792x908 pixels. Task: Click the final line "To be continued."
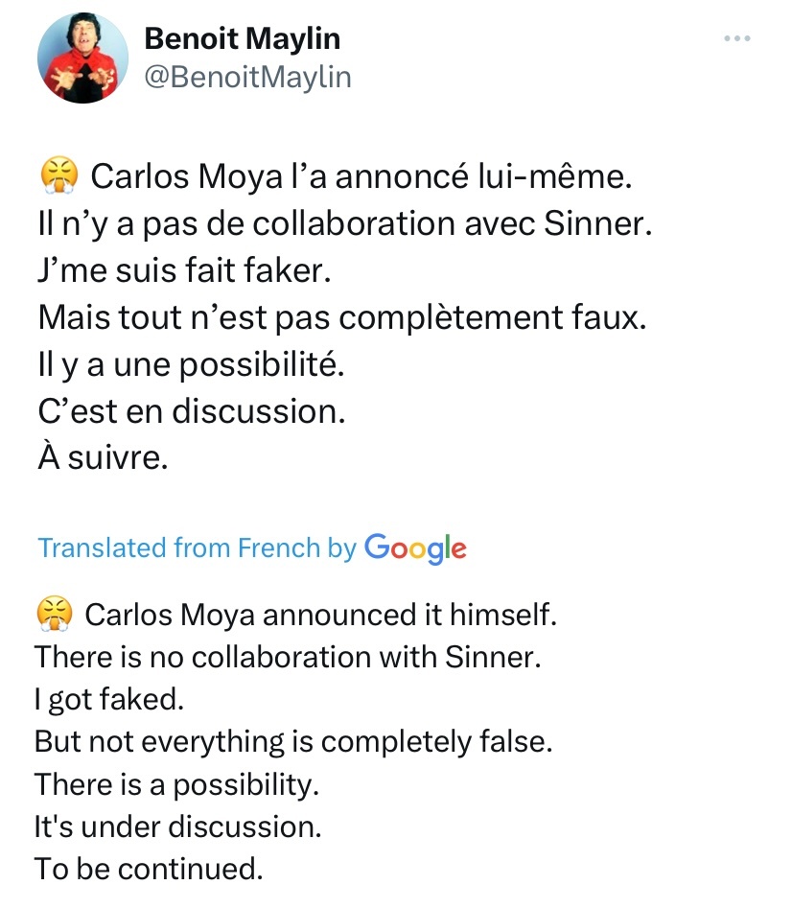point(149,869)
